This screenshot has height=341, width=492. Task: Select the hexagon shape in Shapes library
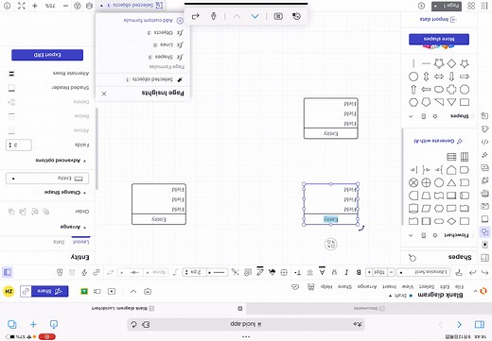pyautogui.click(x=413, y=102)
